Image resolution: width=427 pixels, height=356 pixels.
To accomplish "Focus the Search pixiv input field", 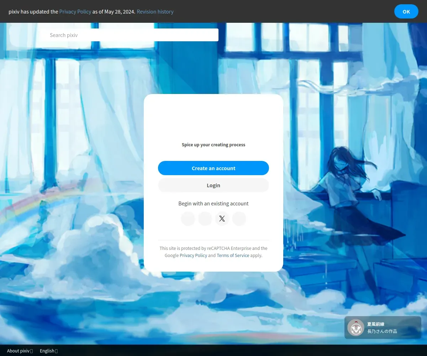I will 130,35.
